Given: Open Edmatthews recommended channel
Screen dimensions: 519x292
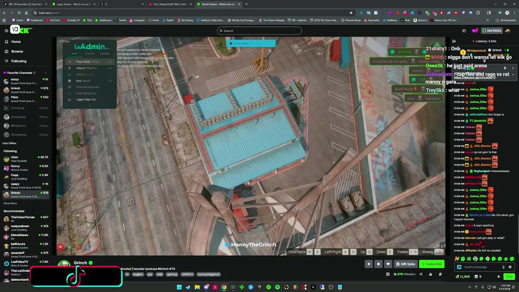Looking at the screenshot, I should (x=26, y=236).
